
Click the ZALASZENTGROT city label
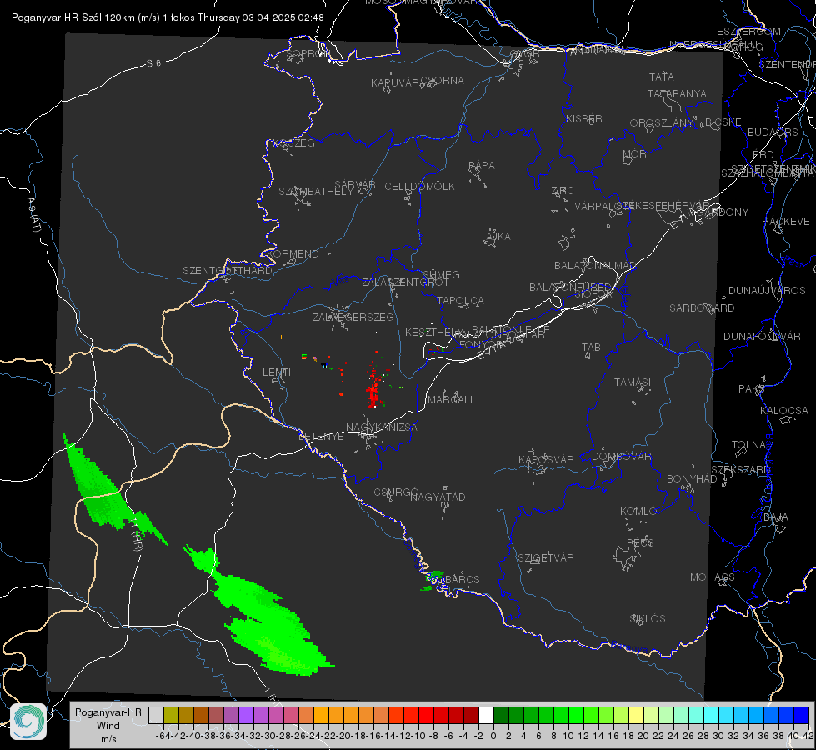click(x=405, y=282)
